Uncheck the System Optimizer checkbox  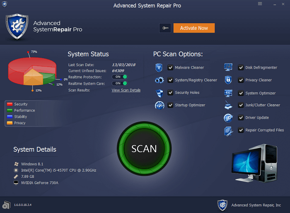(x=241, y=93)
